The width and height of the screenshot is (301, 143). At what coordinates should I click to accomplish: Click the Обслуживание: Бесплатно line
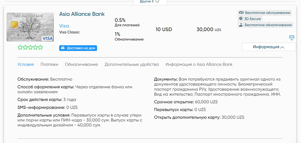click(x=45, y=79)
